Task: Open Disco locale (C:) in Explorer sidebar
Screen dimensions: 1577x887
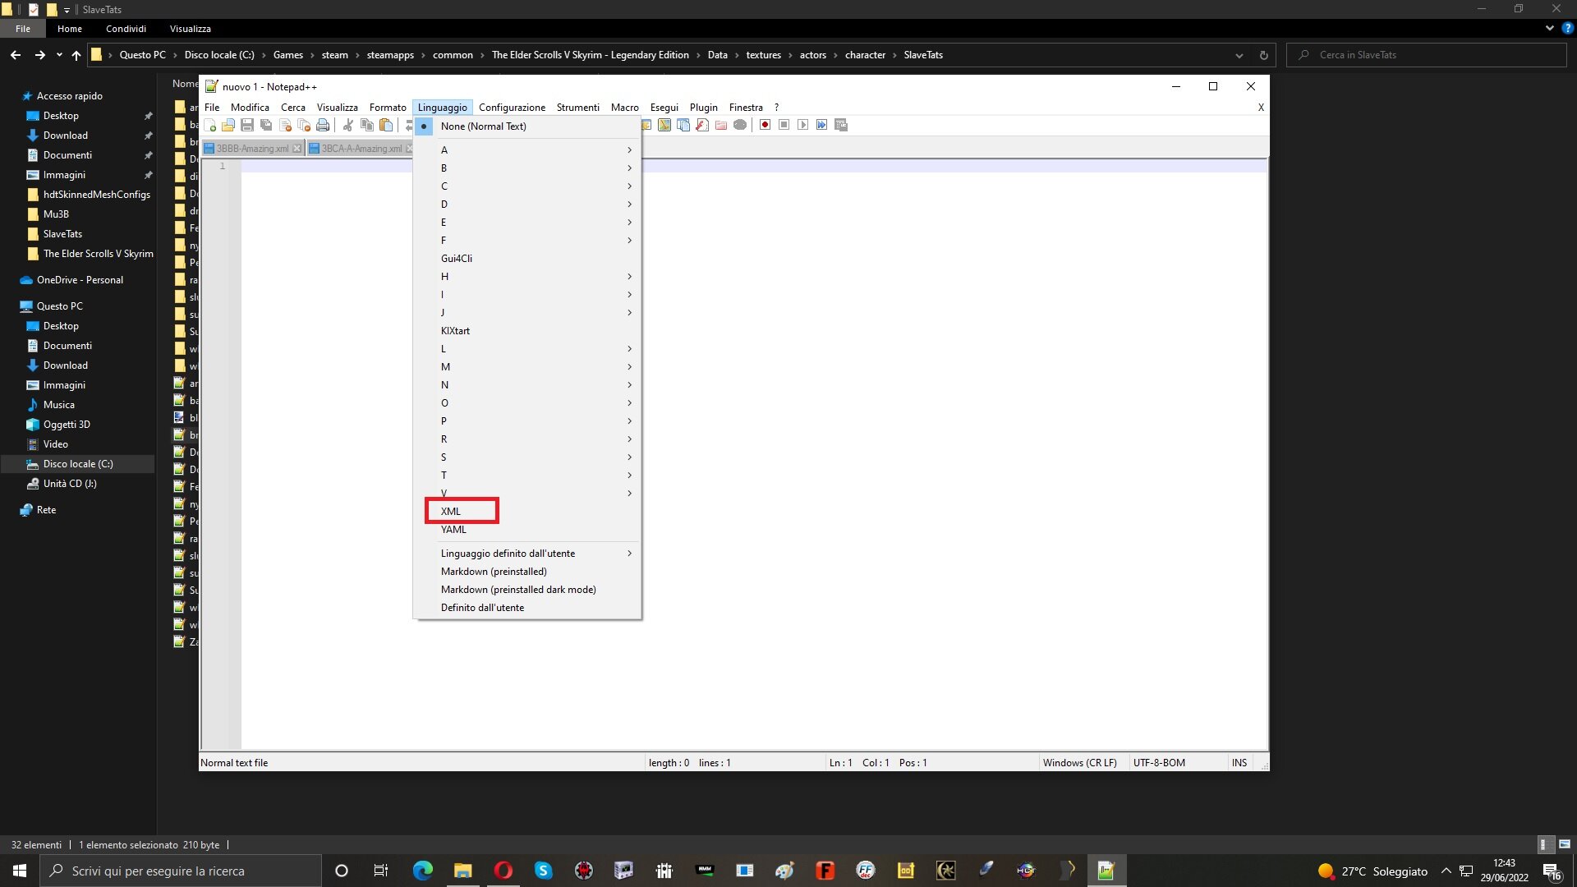Action: pos(78,464)
